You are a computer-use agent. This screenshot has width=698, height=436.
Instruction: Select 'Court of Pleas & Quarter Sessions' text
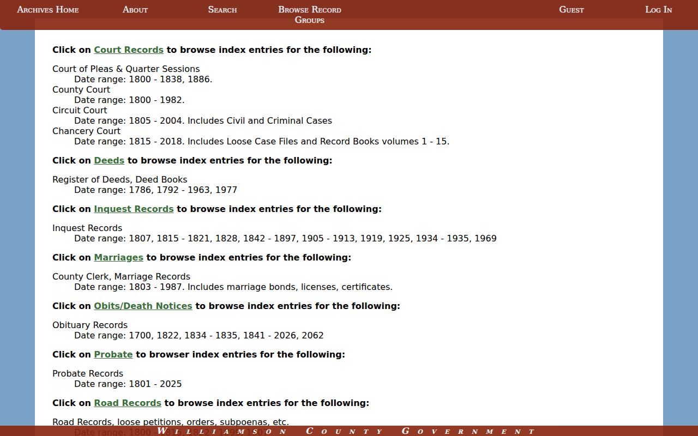click(126, 69)
